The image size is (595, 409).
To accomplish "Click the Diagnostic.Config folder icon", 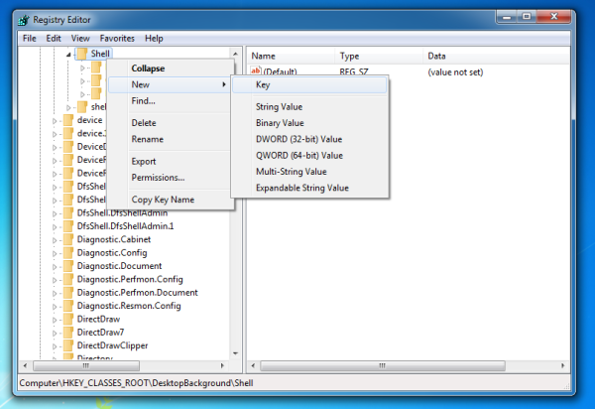I will [68, 253].
